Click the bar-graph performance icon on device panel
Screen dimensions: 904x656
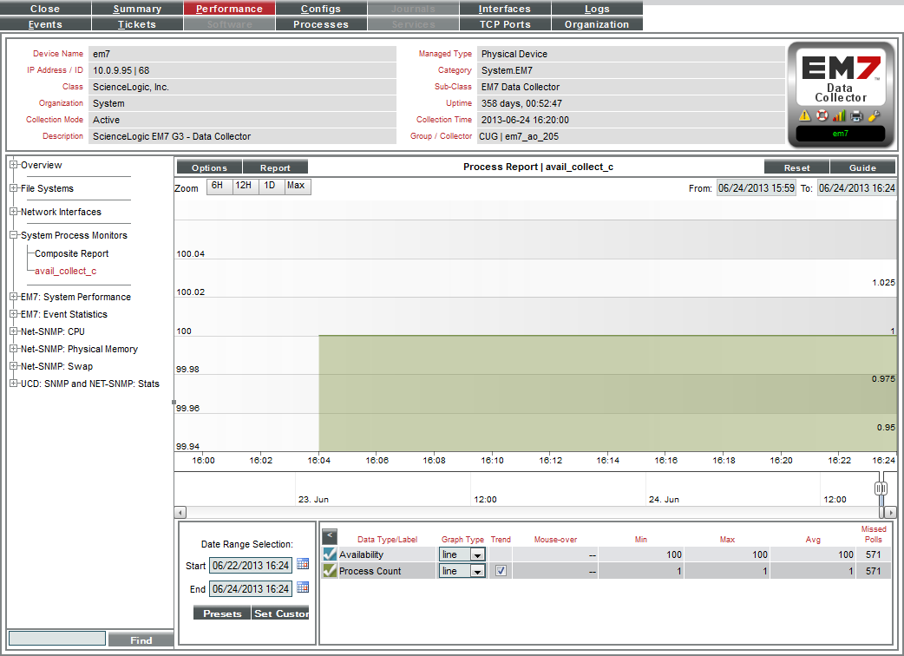pos(839,115)
